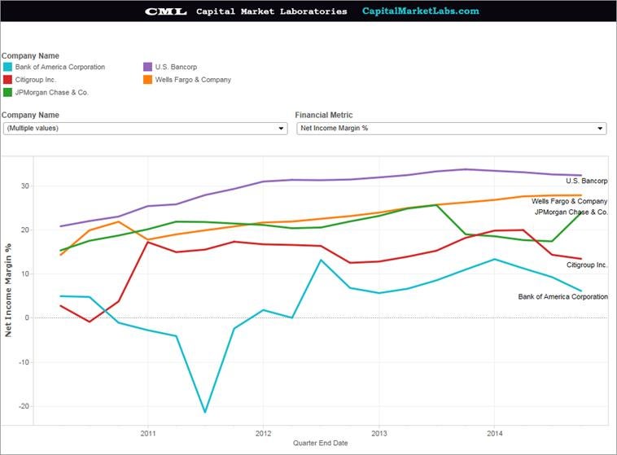This screenshot has width=617, height=455.
Task: Click the JPMorgan Chase green legend swatch
Action: click(x=7, y=93)
